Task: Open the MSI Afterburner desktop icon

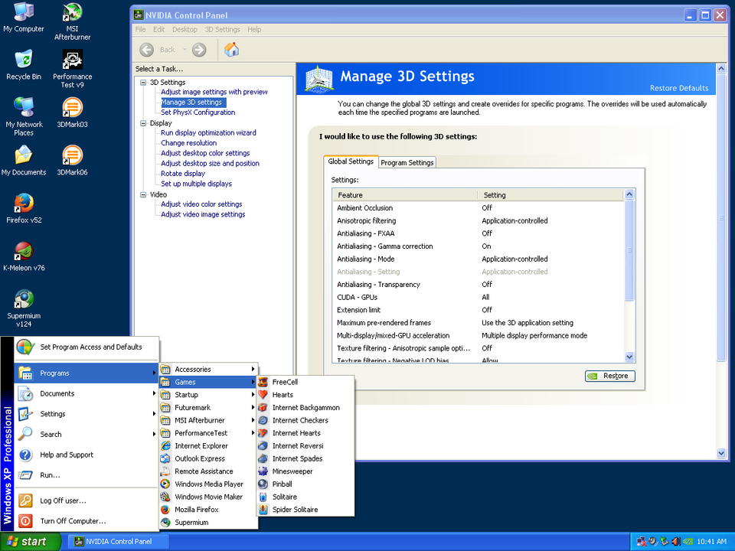Action: (x=72, y=15)
